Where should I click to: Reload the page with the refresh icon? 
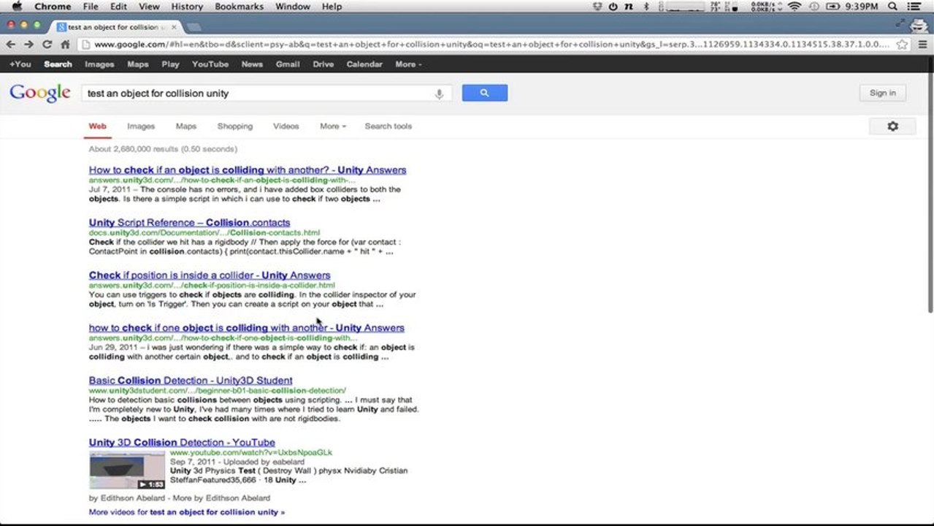[47, 44]
